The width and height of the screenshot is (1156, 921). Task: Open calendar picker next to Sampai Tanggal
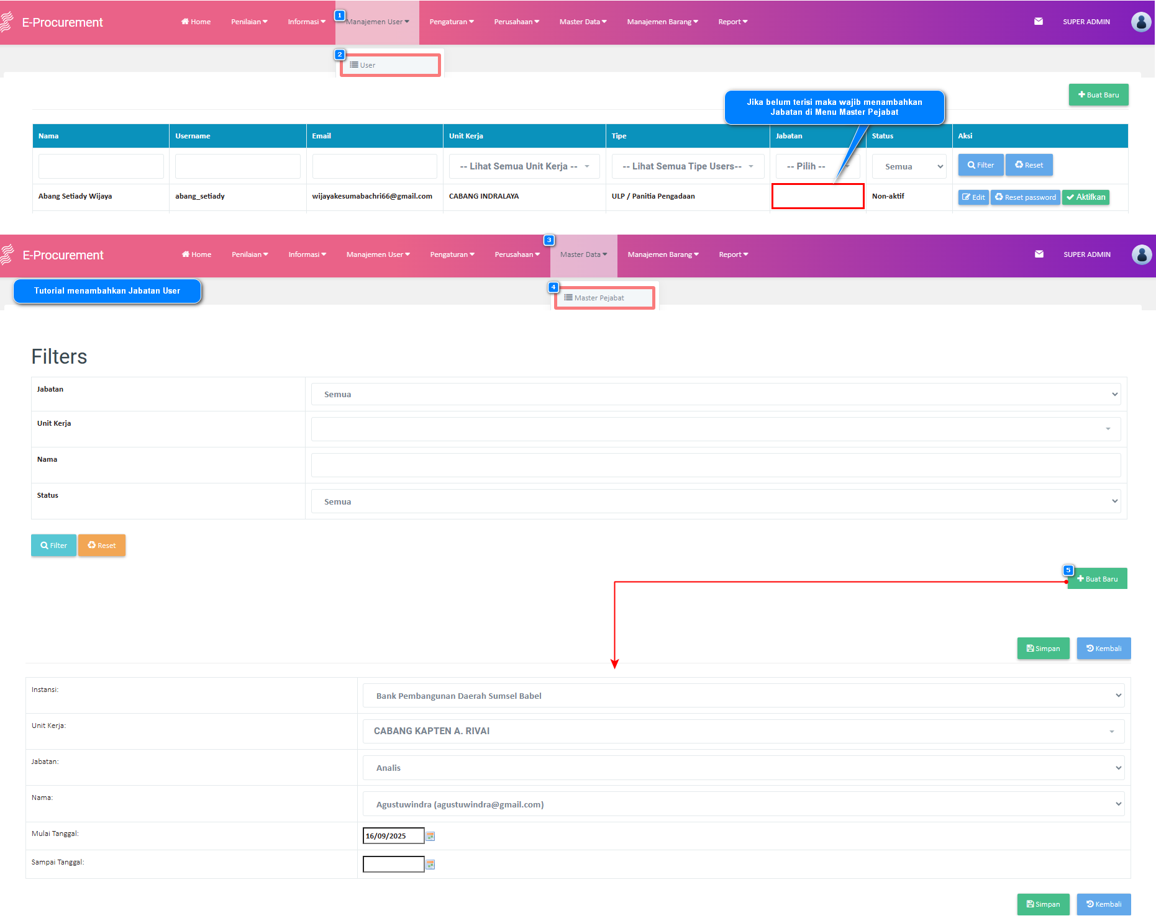click(430, 865)
